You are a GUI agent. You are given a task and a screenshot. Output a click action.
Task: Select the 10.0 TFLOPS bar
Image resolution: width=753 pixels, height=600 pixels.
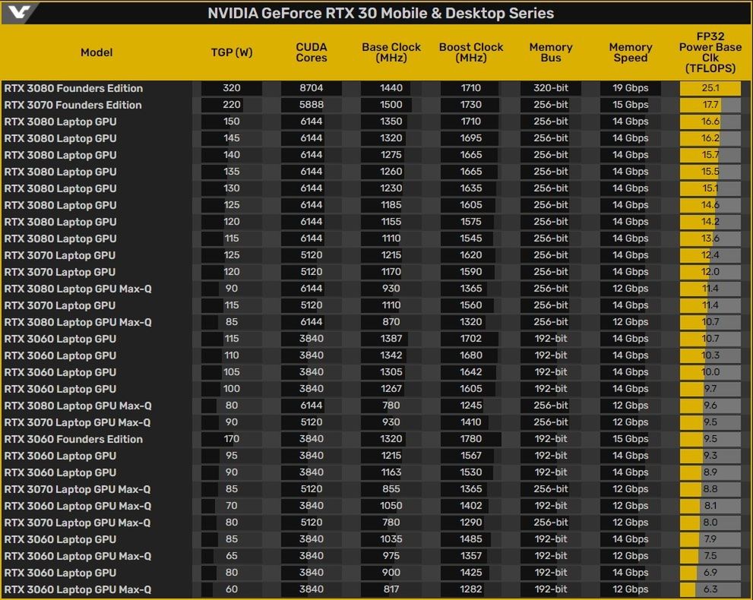coord(710,372)
